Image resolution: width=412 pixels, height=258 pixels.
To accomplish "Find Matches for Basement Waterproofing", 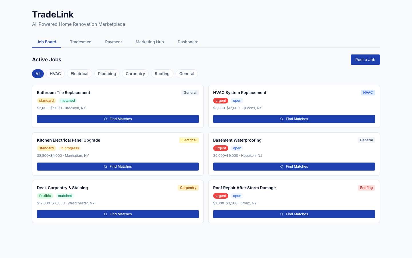I will pyautogui.click(x=294, y=167).
